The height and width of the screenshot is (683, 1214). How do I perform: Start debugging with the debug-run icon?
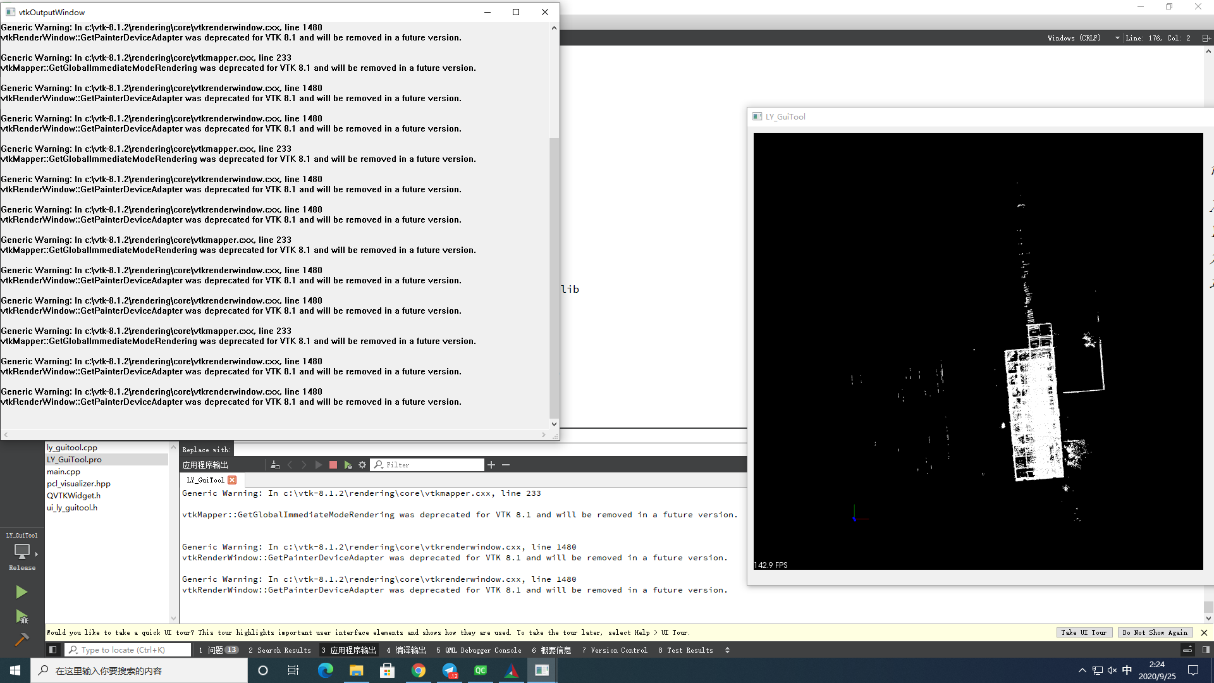(x=22, y=617)
